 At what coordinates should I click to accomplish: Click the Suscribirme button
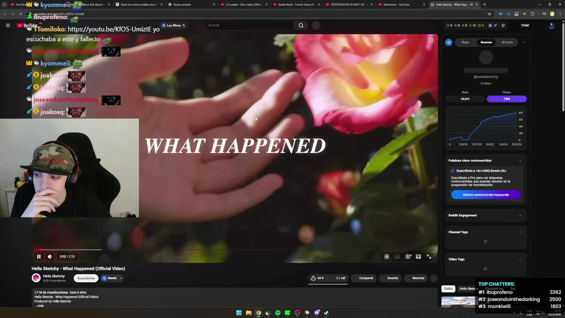pyautogui.click(x=86, y=278)
